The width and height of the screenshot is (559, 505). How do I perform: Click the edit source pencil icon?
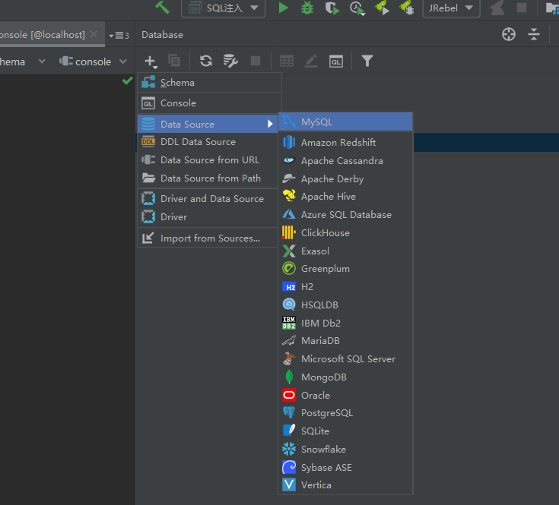pos(311,61)
